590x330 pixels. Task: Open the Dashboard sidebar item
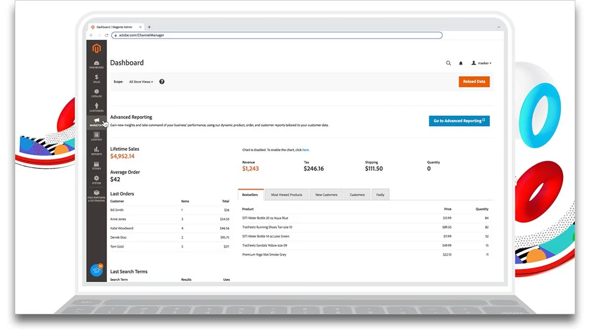(96, 64)
